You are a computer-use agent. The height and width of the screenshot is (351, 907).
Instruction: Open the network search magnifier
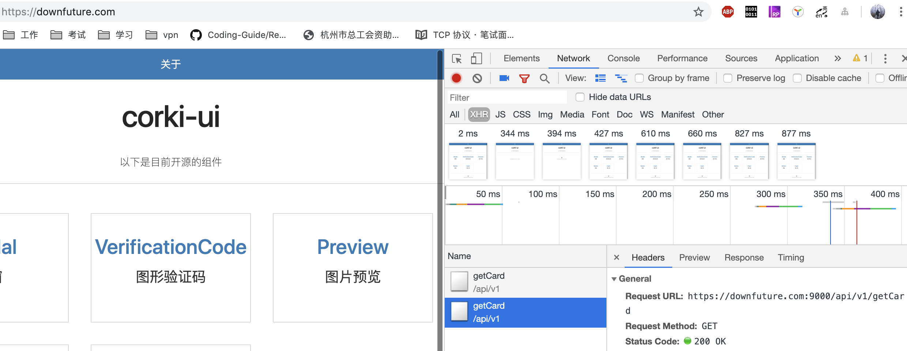pos(544,78)
